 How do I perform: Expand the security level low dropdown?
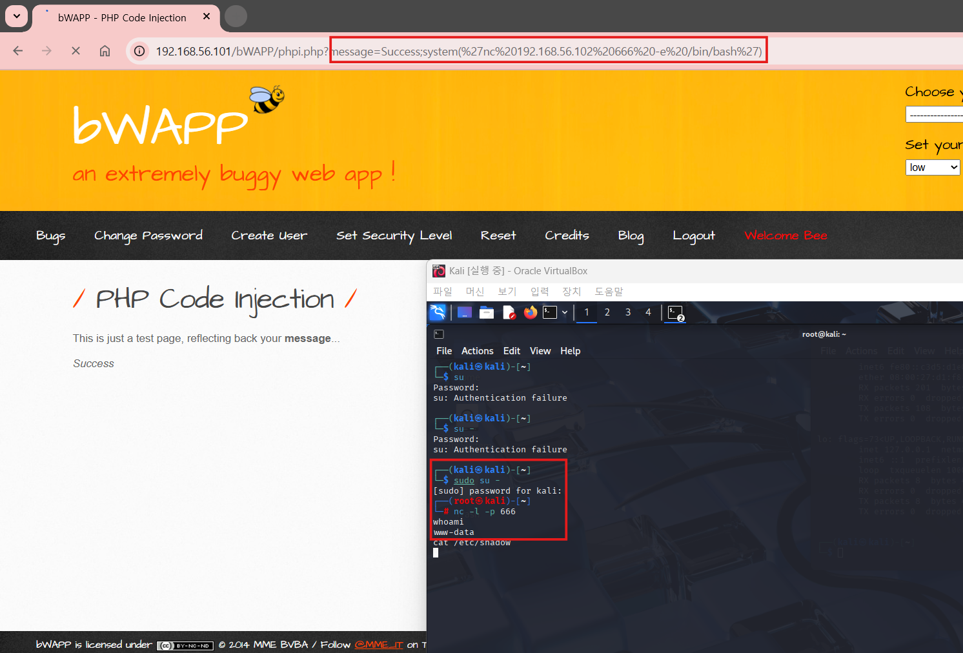pos(933,167)
